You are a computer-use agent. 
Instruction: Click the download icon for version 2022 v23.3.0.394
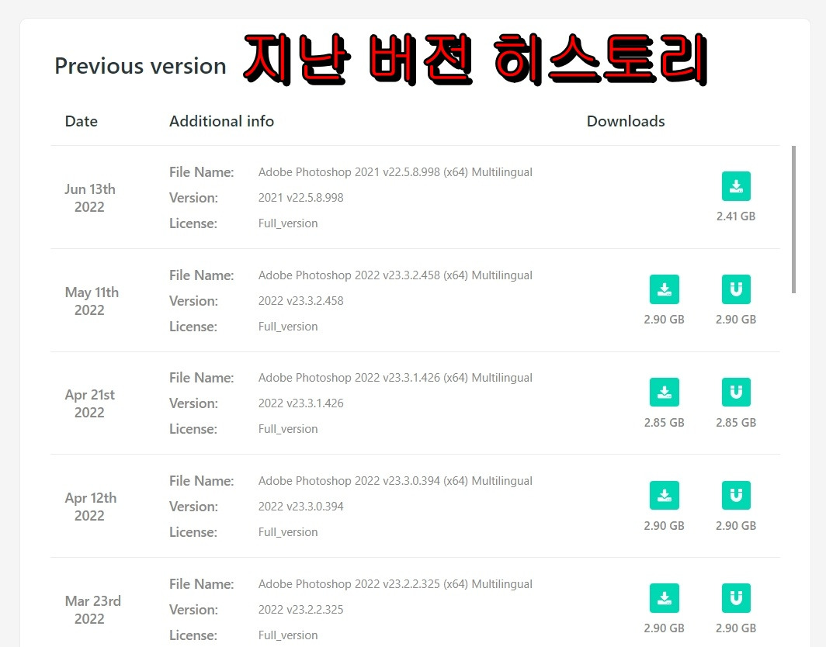point(664,495)
